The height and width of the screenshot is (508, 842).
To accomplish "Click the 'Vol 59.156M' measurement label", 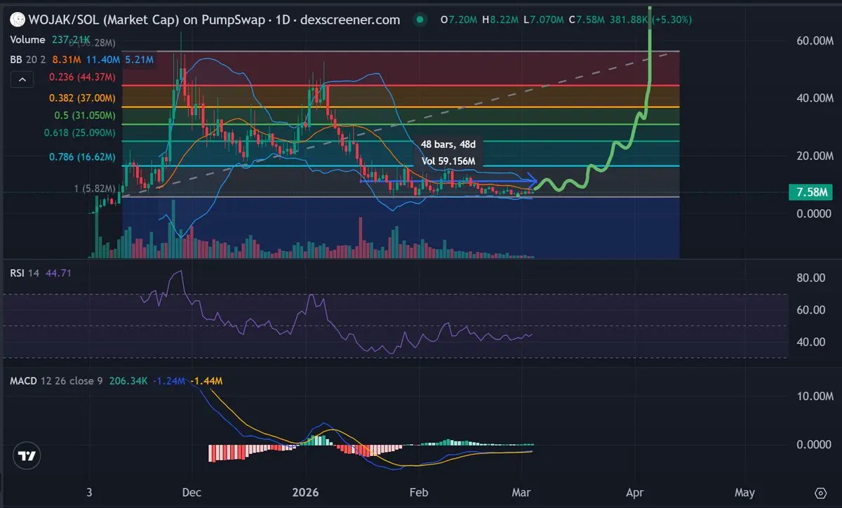I will pos(449,161).
